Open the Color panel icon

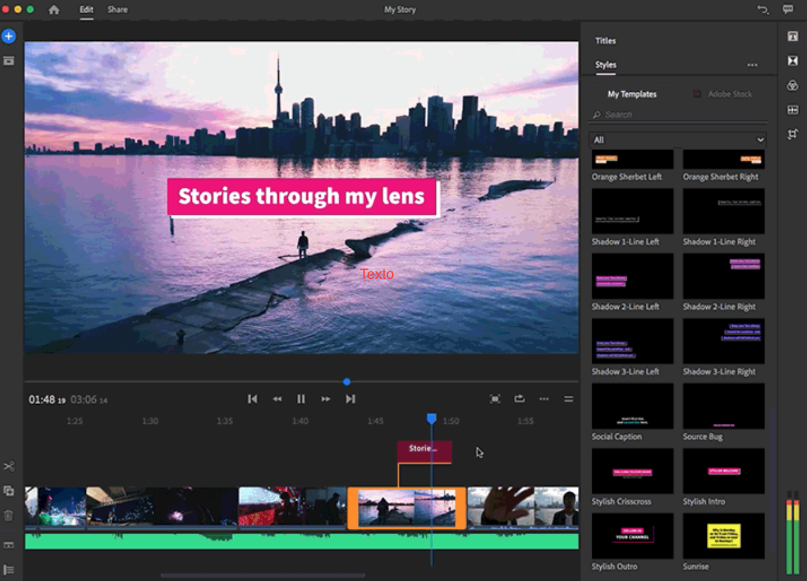click(793, 86)
